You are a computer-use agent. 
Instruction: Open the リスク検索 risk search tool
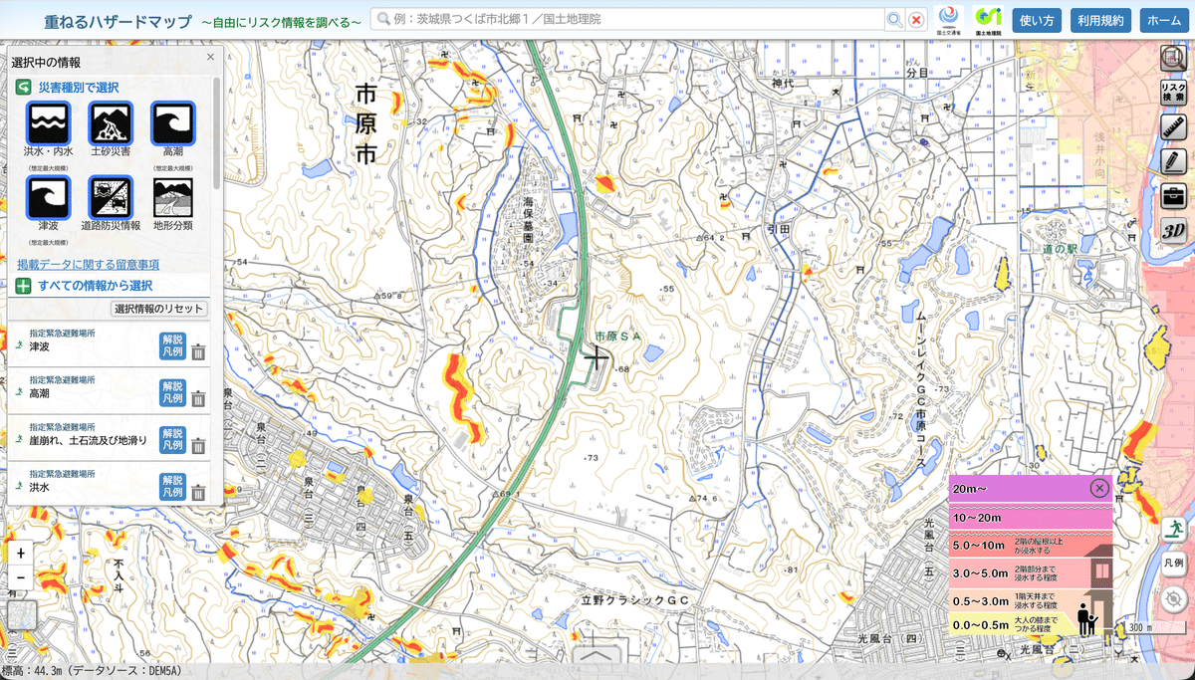[1173, 93]
